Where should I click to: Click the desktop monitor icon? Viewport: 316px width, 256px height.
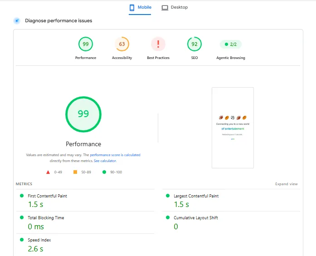click(165, 8)
